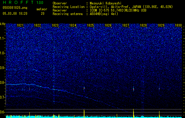Click the 1827 time axis label
Image resolution: width=185 pixels, height=118 pixels.
[x=126, y=25]
